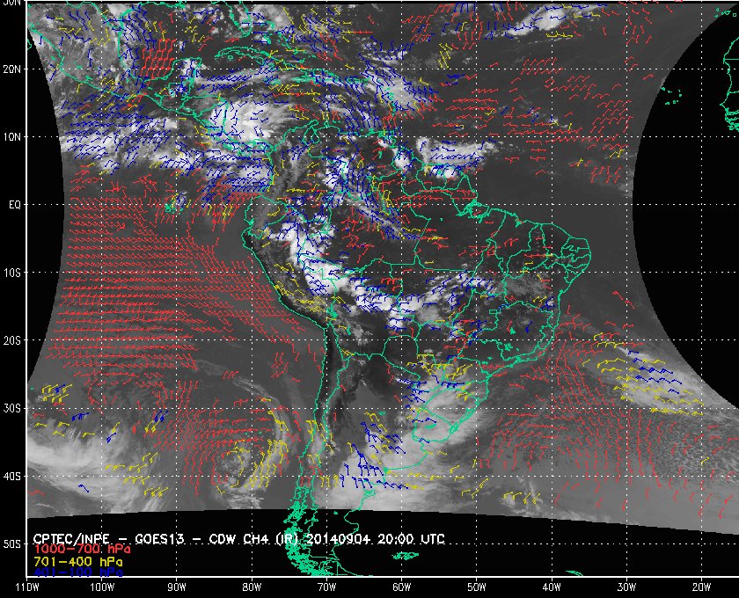Image resolution: width=739 pixels, height=598 pixels.
Task: Click the yellow 701-400 hPa legend entry
Action: [77, 562]
